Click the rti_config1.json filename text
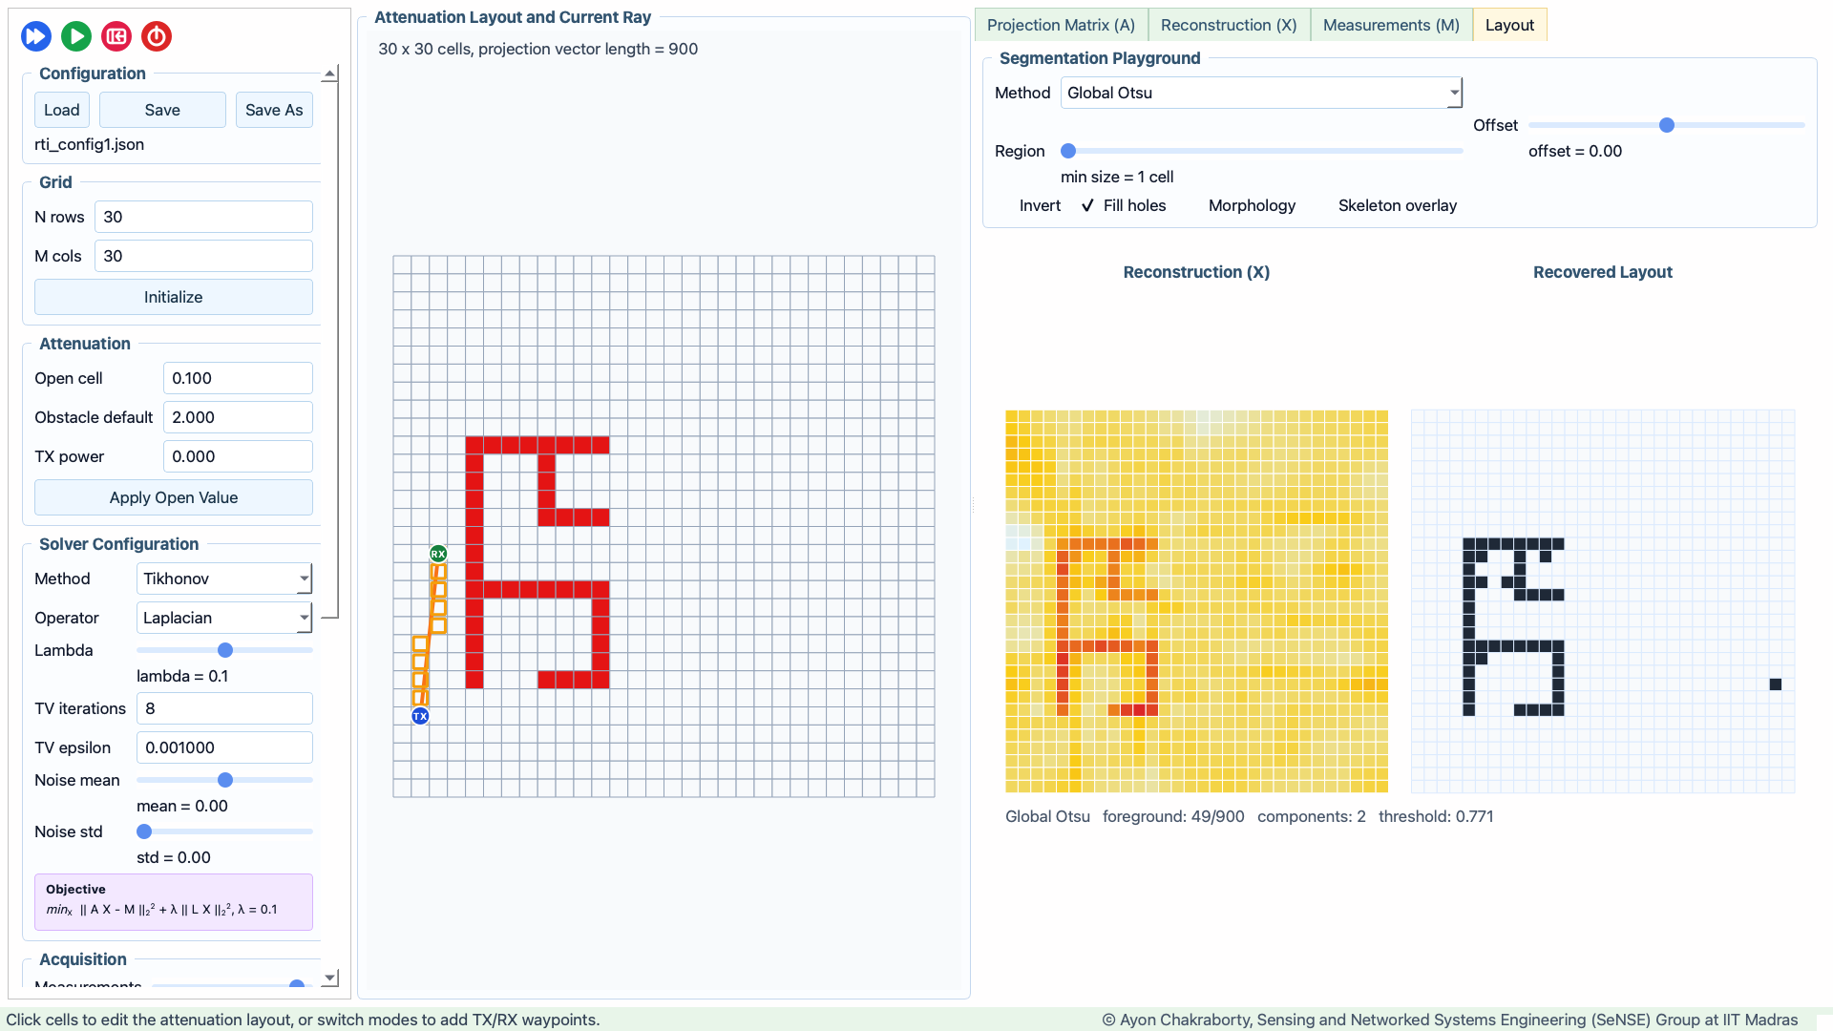This screenshot has height=1031, width=1833. point(90,144)
